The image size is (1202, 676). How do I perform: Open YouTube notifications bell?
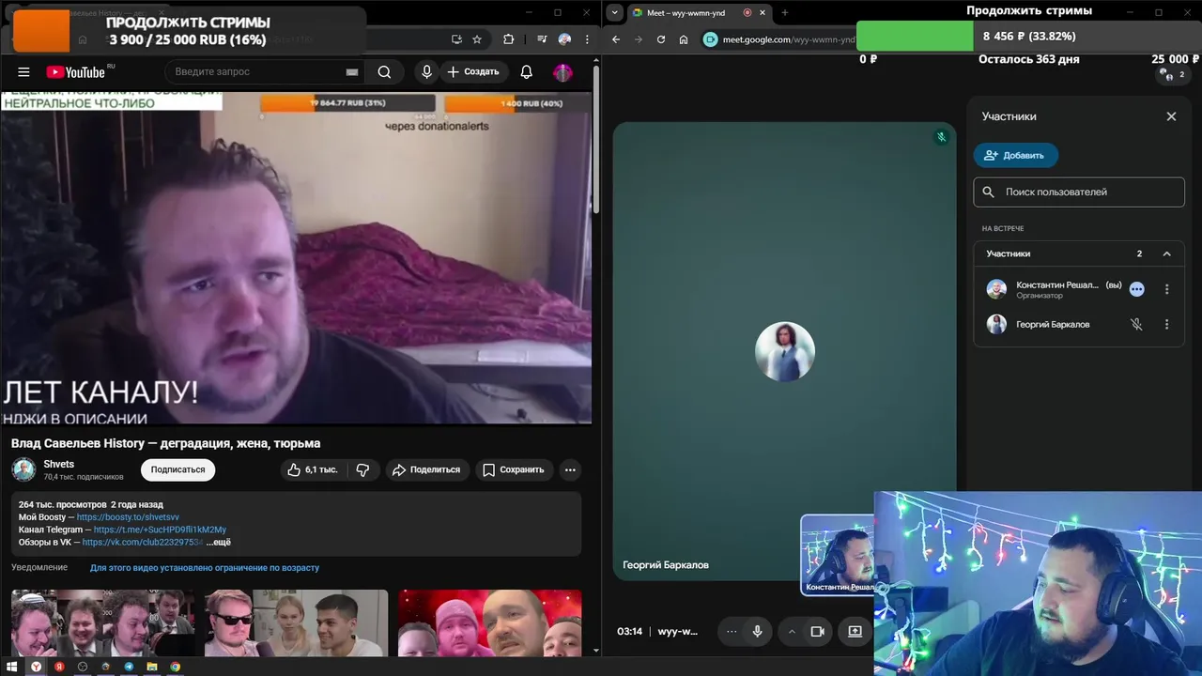click(x=527, y=72)
